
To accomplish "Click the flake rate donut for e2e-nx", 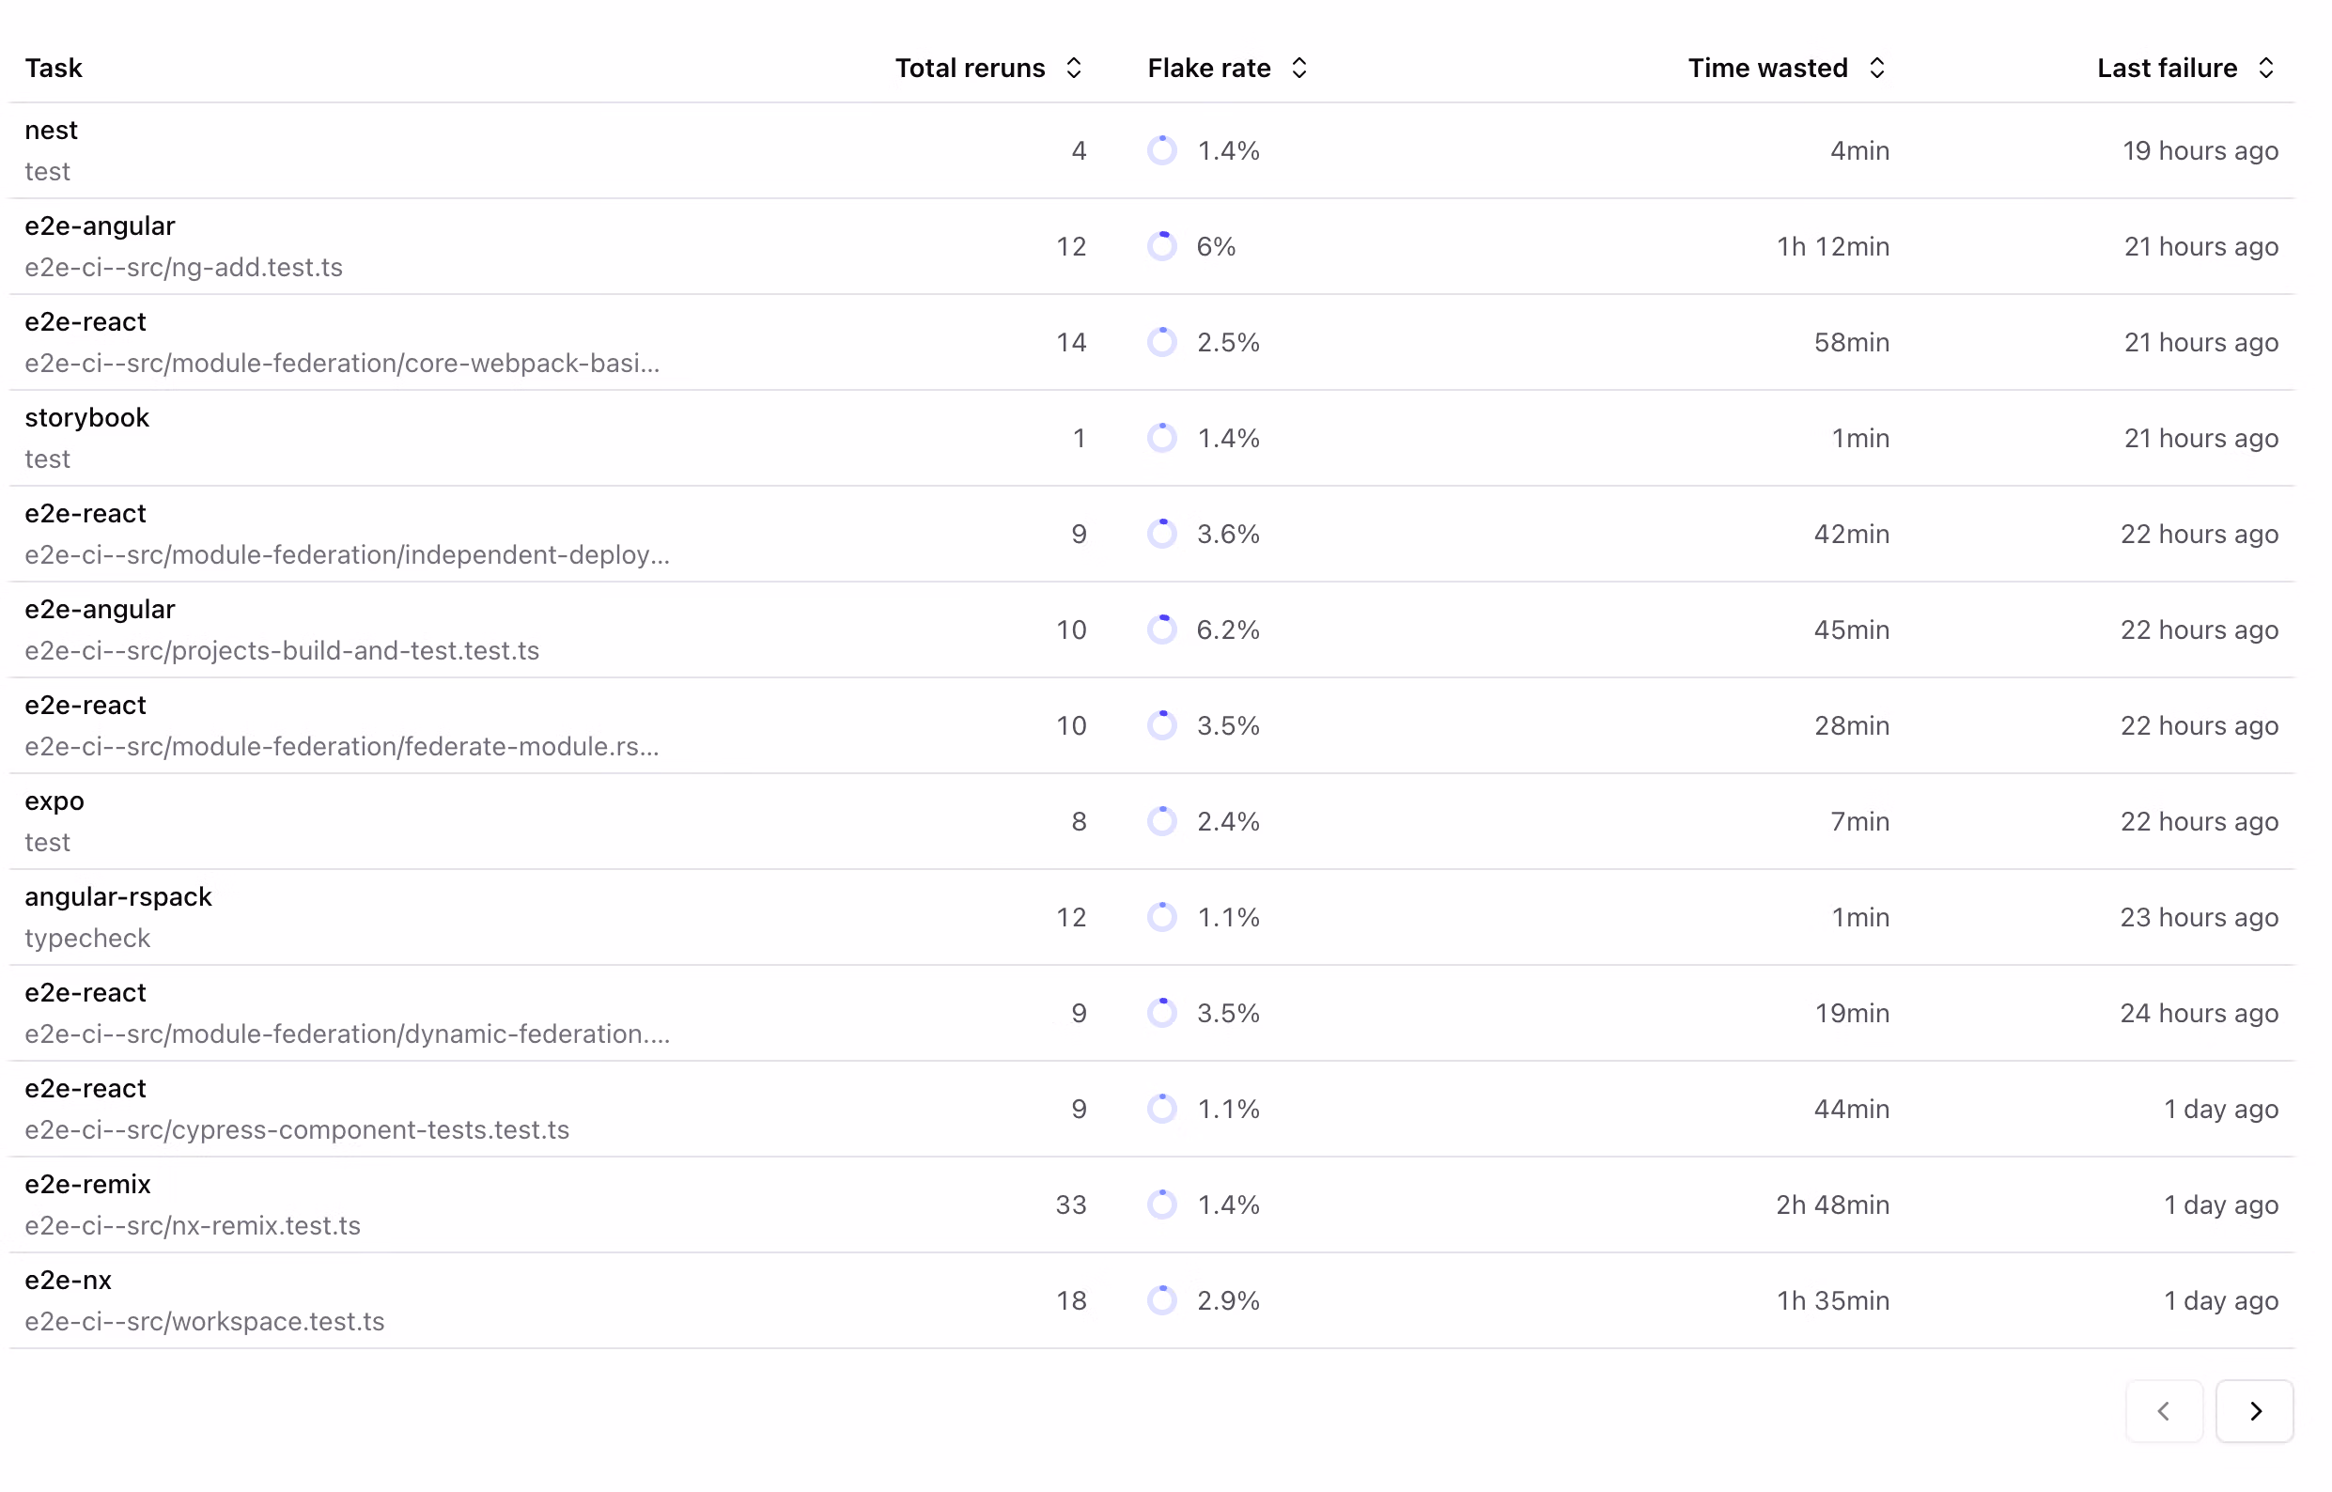I will [x=1162, y=1300].
